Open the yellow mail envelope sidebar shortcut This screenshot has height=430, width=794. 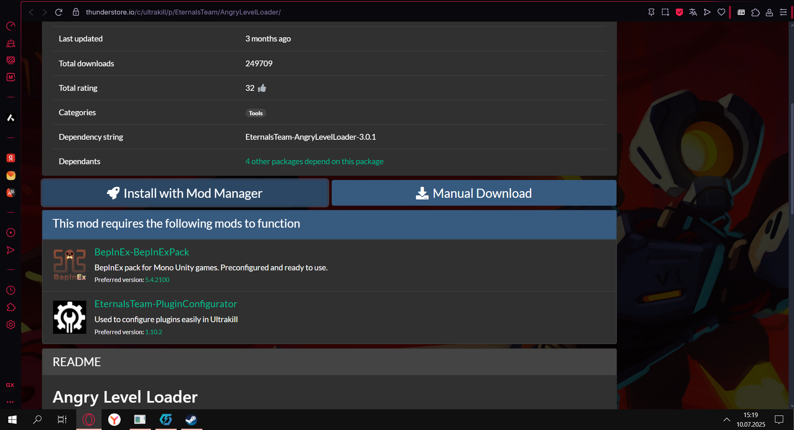click(x=11, y=175)
